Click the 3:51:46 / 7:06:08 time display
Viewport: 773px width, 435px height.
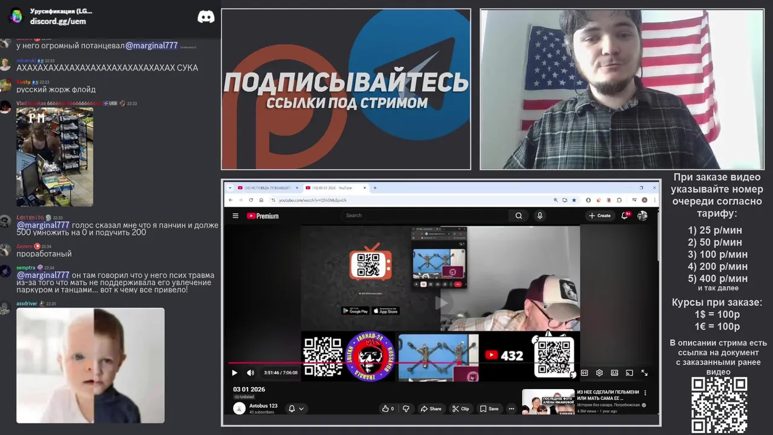point(281,373)
